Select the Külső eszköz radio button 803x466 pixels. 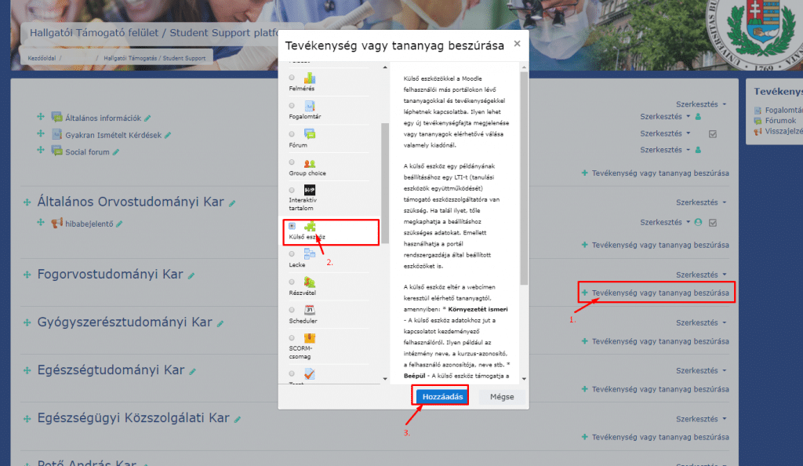[x=291, y=225]
